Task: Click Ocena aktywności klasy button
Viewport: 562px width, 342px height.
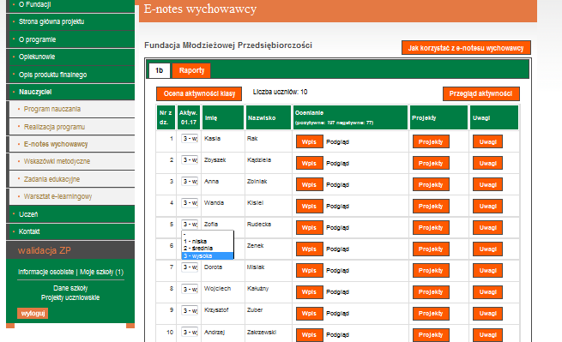Action: (x=199, y=93)
